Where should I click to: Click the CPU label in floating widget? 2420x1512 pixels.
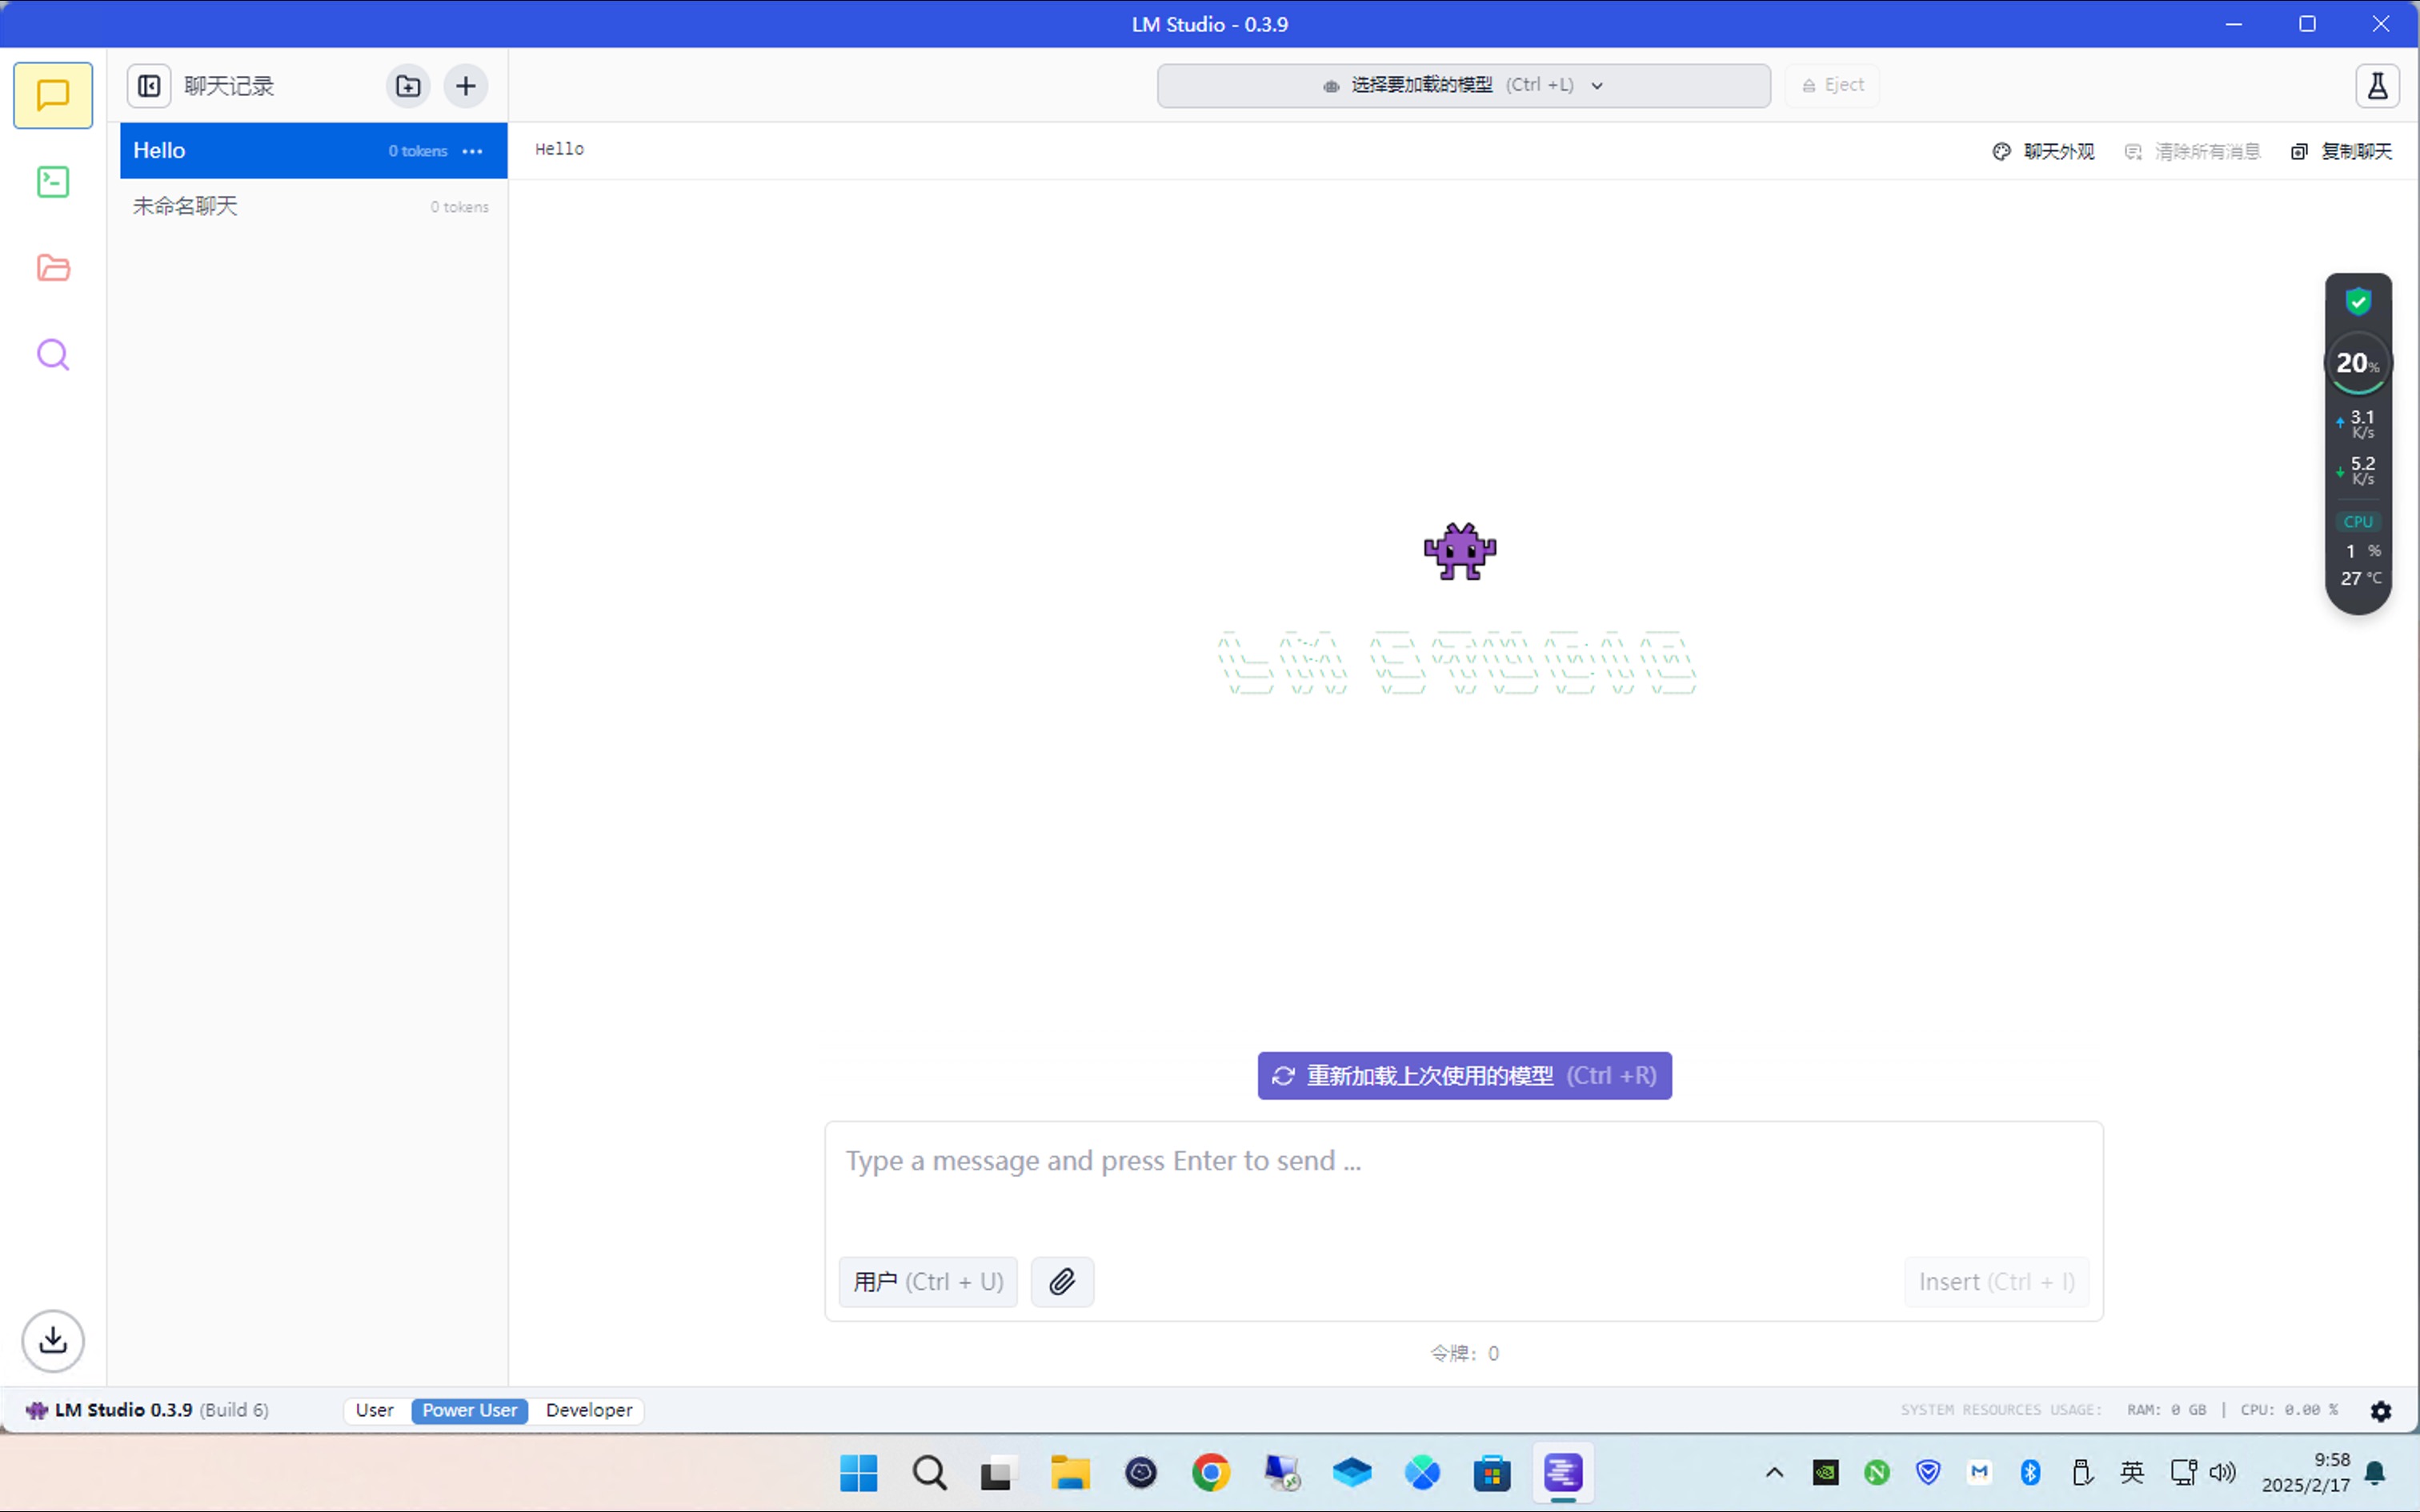[2358, 522]
